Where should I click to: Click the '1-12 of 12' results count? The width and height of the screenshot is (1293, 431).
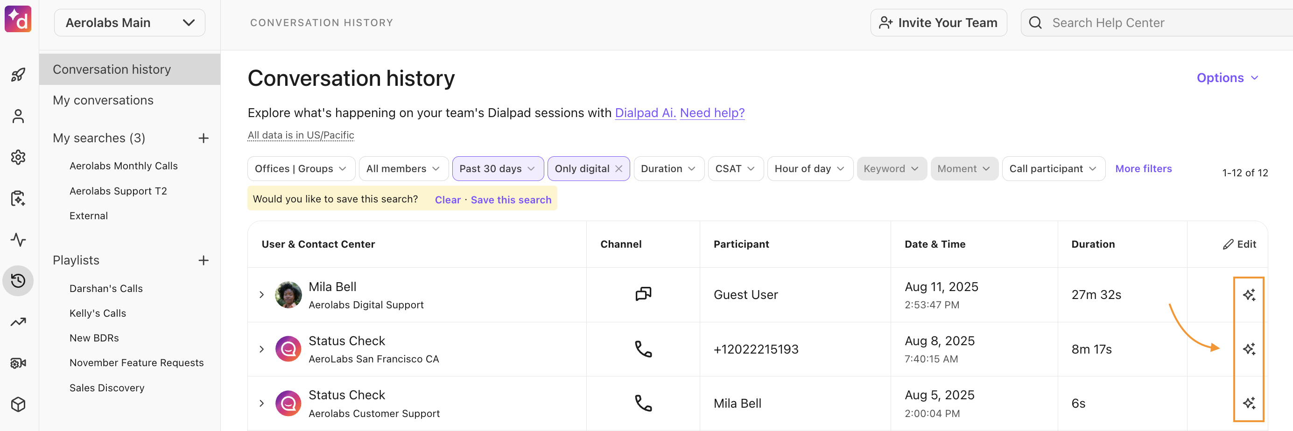coord(1244,173)
